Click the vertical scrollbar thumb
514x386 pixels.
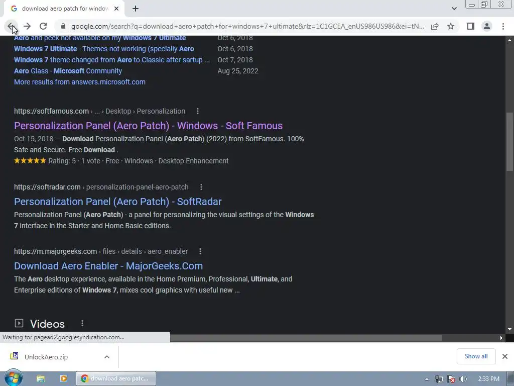point(509,142)
